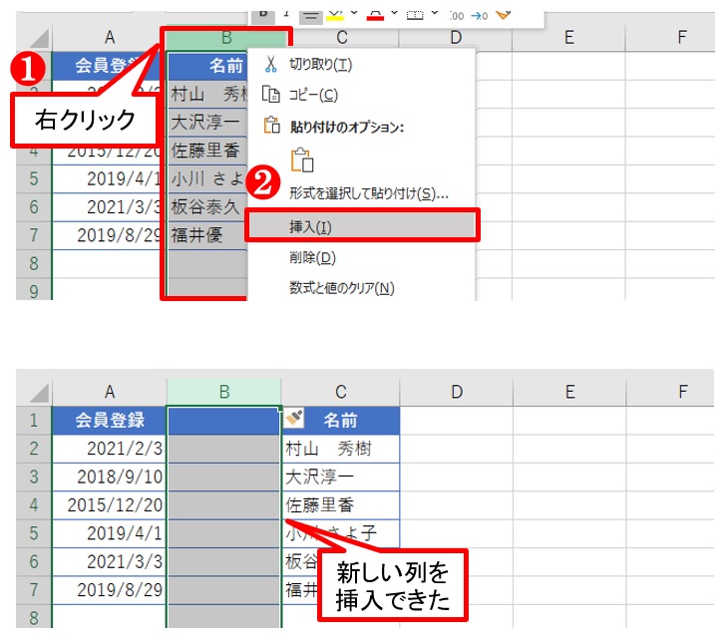Click 名前 header cell in lower worksheet column C
The width and height of the screenshot is (727, 642).
coord(341,421)
